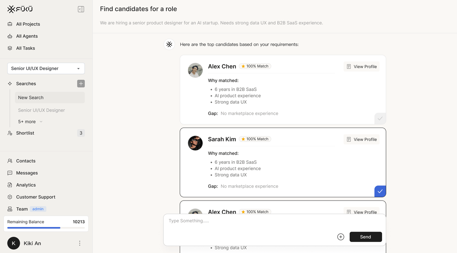
Task: Open the Shortlist with 3 items
Action: 46,133
